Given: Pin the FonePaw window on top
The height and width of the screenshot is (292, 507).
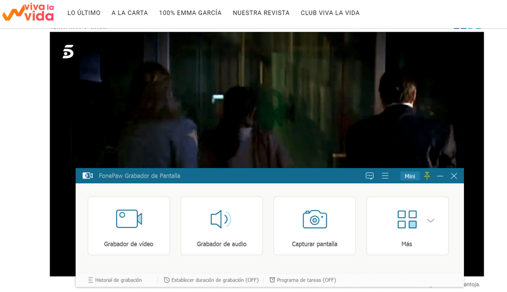Looking at the screenshot, I should 427,176.
